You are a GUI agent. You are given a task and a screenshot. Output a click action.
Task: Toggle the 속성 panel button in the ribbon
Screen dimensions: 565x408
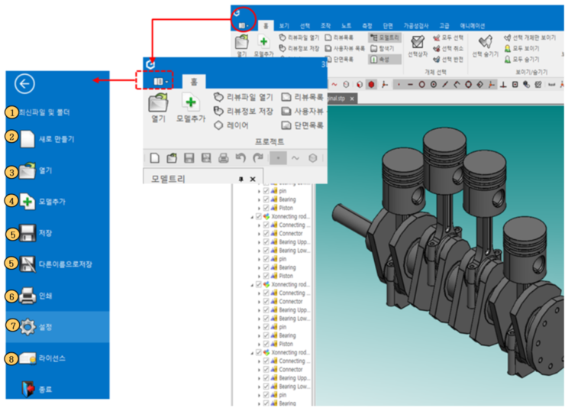pyautogui.click(x=385, y=59)
